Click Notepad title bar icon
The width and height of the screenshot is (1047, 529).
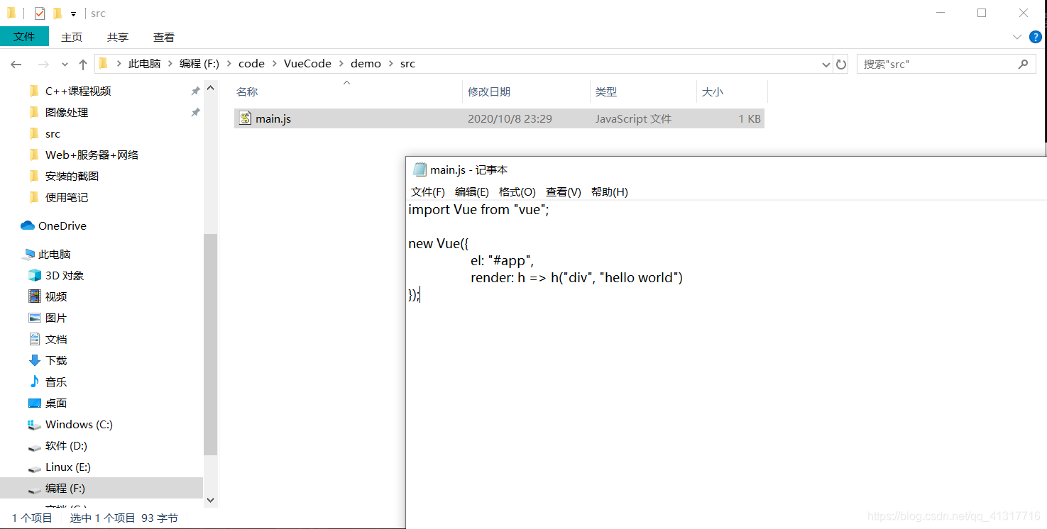420,169
